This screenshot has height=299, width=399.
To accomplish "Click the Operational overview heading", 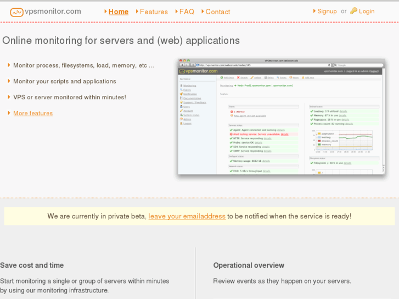I will click(249, 265).
